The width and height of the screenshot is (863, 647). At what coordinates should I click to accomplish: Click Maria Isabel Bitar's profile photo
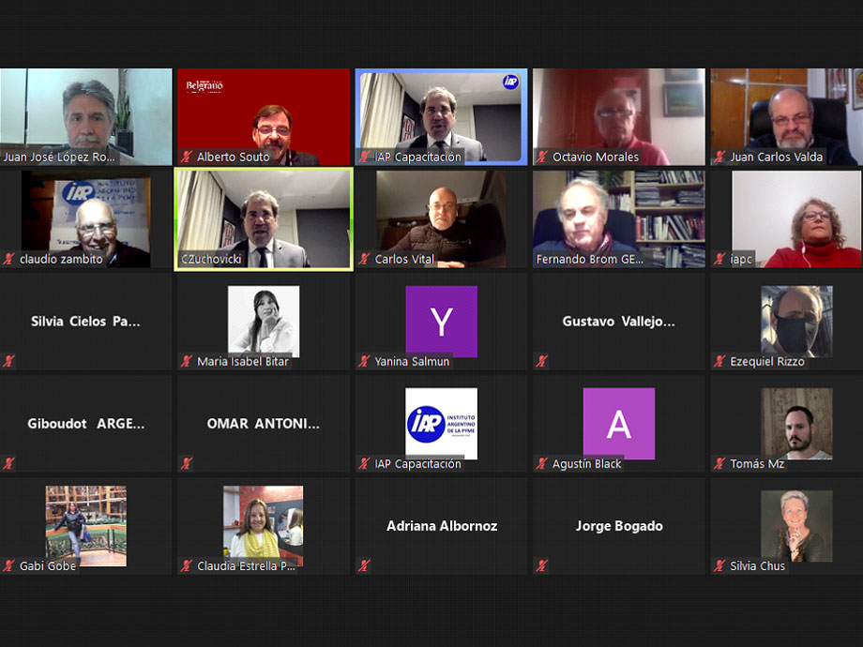coord(264,321)
